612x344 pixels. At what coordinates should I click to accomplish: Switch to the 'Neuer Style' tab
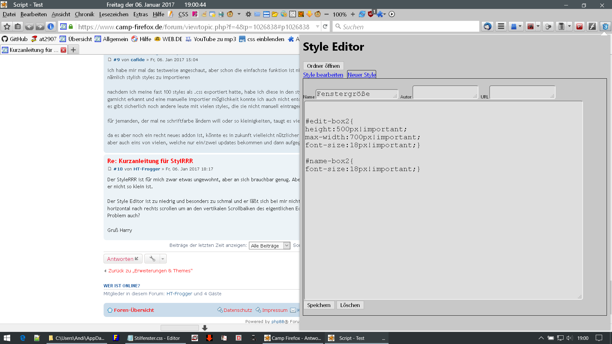click(361, 75)
